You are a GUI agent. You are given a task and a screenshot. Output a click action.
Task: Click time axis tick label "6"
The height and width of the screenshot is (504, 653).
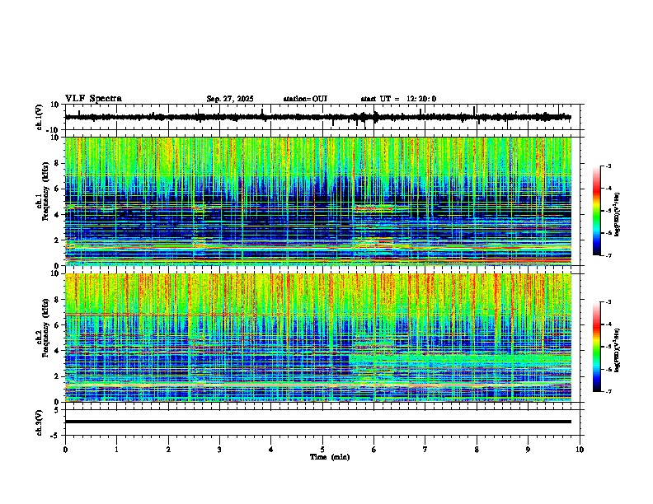[374, 450]
